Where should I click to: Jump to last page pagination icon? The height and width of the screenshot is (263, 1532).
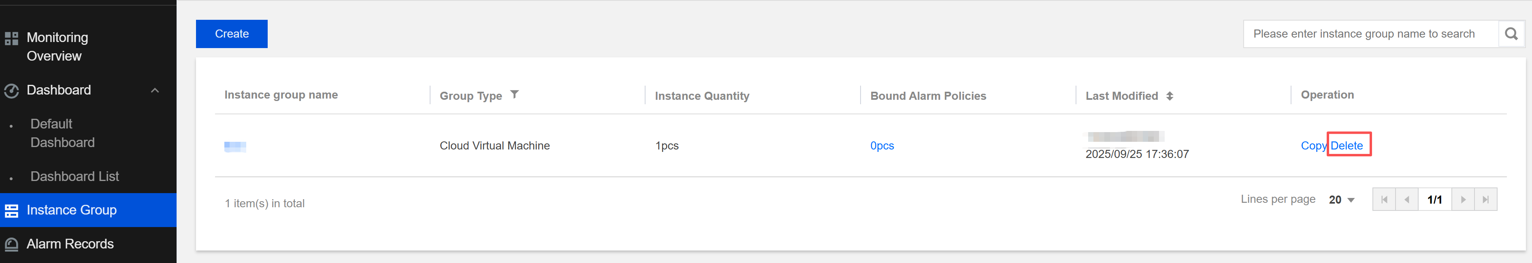coord(1485,200)
